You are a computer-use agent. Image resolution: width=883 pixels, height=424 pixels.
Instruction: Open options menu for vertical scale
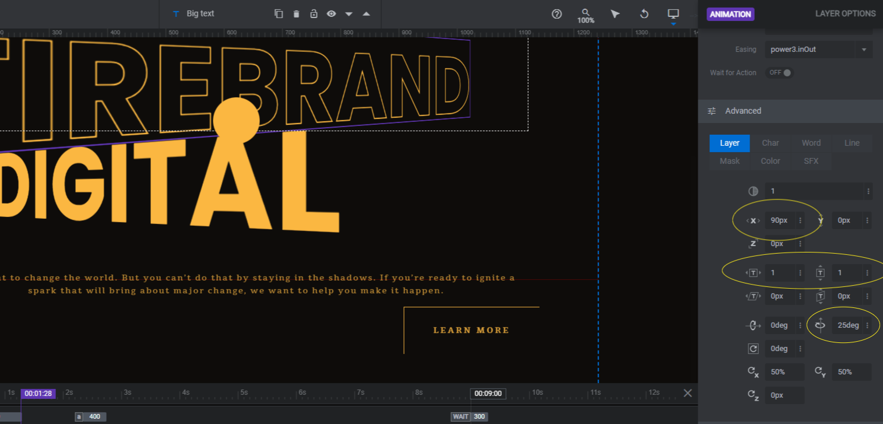click(868, 273)
